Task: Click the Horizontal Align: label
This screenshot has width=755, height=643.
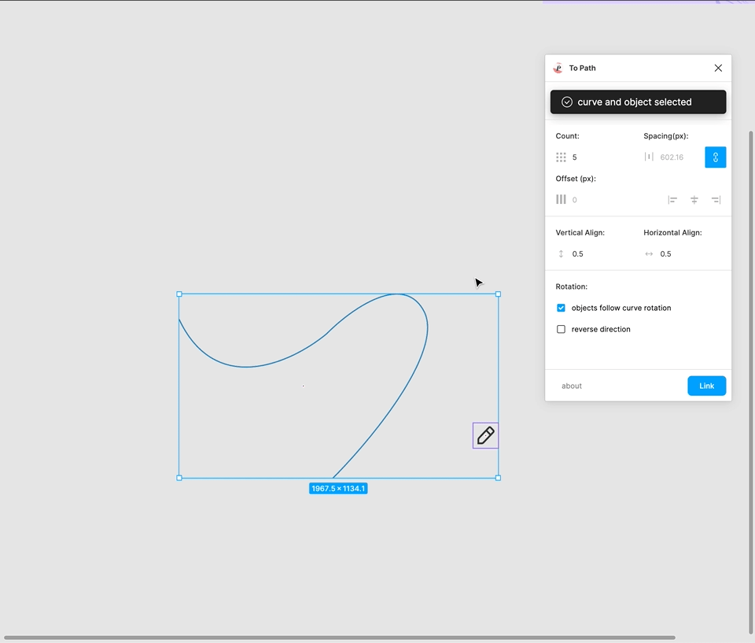Action: [x=672, y=232]
